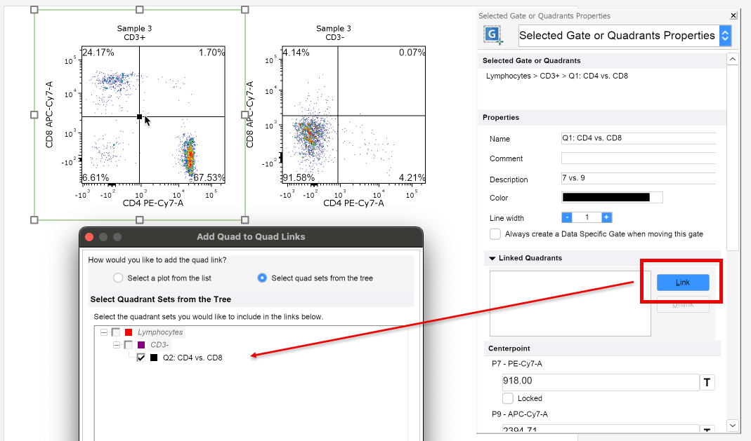Click the T button beside 918.00 centerpoint
The height and width of the screenshot is (441, 751).
[707, 382]
